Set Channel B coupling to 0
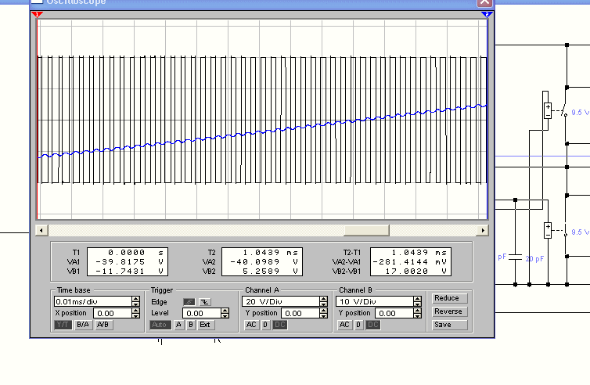Image resolution: width=590 pixels, height=385 pixels. [x=359, y=325]
